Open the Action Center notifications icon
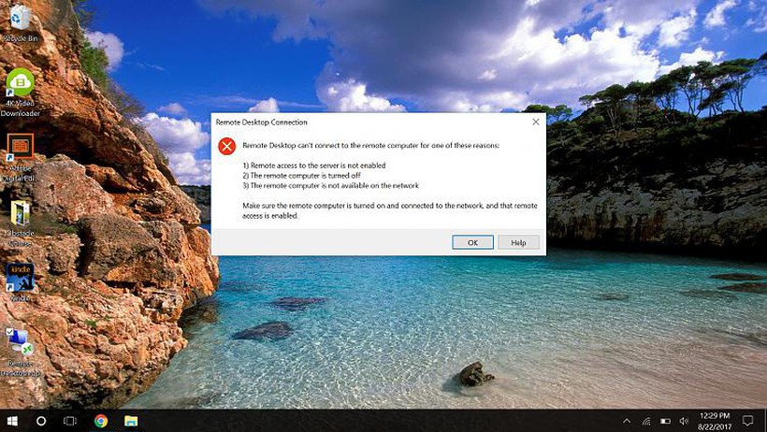 (747, 421)
